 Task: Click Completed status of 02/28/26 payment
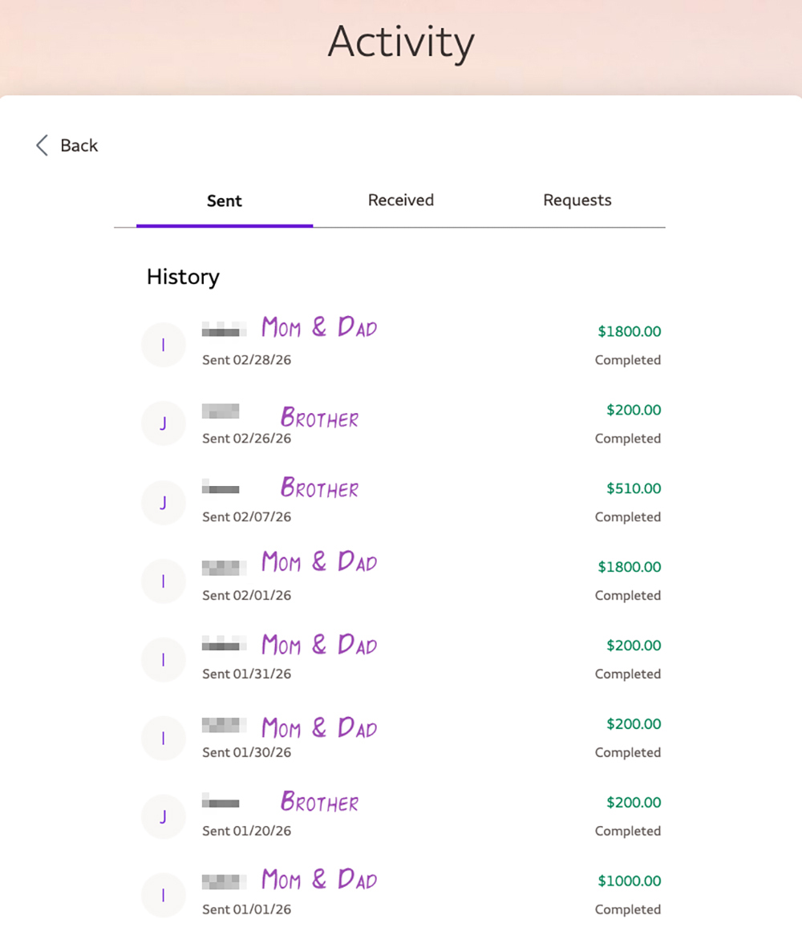tap(627, 360)
